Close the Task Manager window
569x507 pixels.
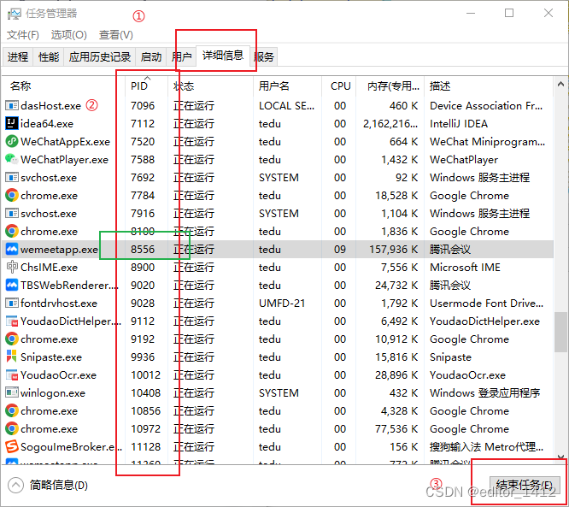pyautogui.click(x=548, y=14)
